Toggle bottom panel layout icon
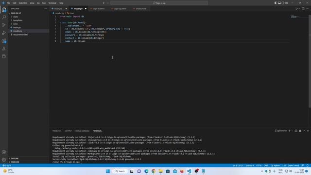Image resolution: width=311 pixels, height=175 pixels. pyautogui.click(x=279, y=3)
